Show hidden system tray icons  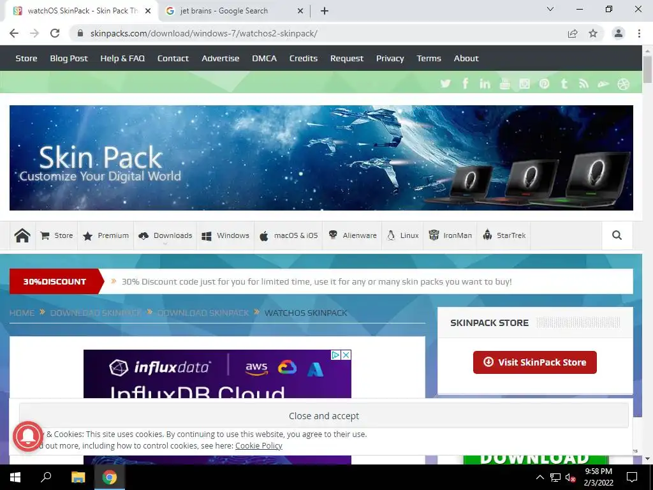coord(539,477)
